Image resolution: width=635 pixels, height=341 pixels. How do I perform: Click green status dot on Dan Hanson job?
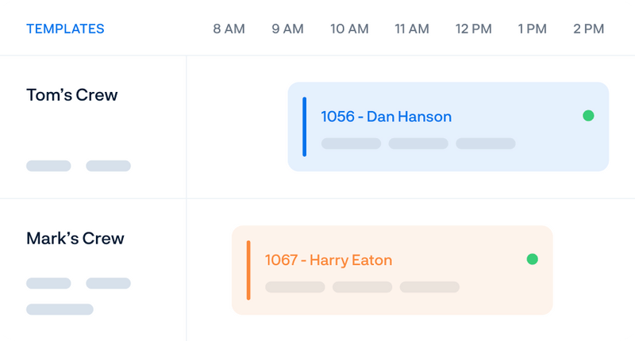pos(588,116)
